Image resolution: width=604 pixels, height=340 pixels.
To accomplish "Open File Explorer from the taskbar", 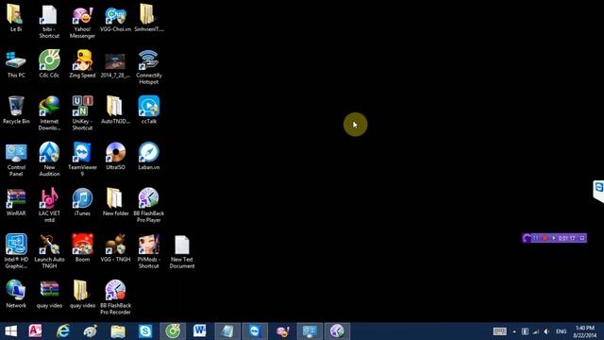I will coord(118,331).
